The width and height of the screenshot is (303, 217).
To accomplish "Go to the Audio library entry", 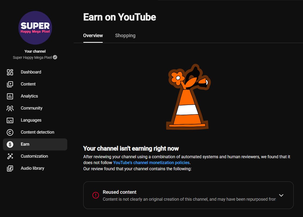I will click(x=35, y=168).
